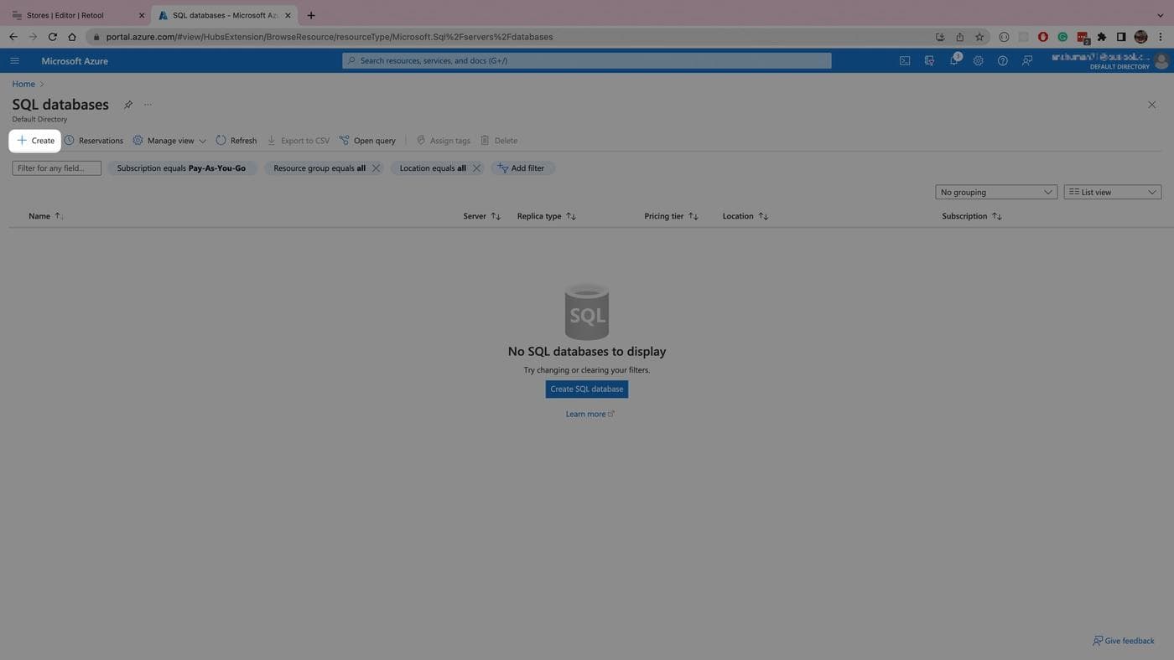Remove the Location equals all filter
The height and width of the screenshot is (660, 1174).
(x=476, y=168)
